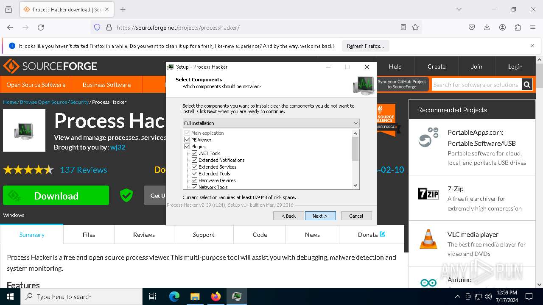Toggle the PE Viewer checkbox
This screenshot has width=543, height=305.
pos(188,140)
